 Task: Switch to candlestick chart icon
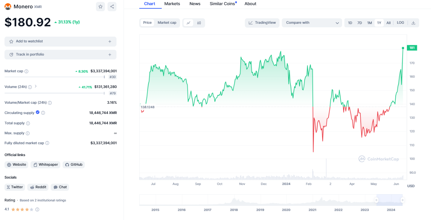[x=199, y=23]
